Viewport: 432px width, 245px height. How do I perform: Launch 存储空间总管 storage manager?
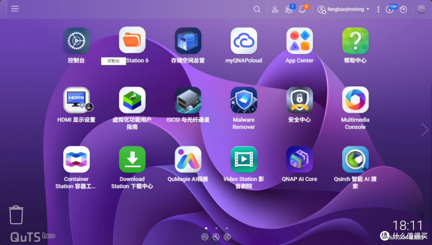point(188,41)
